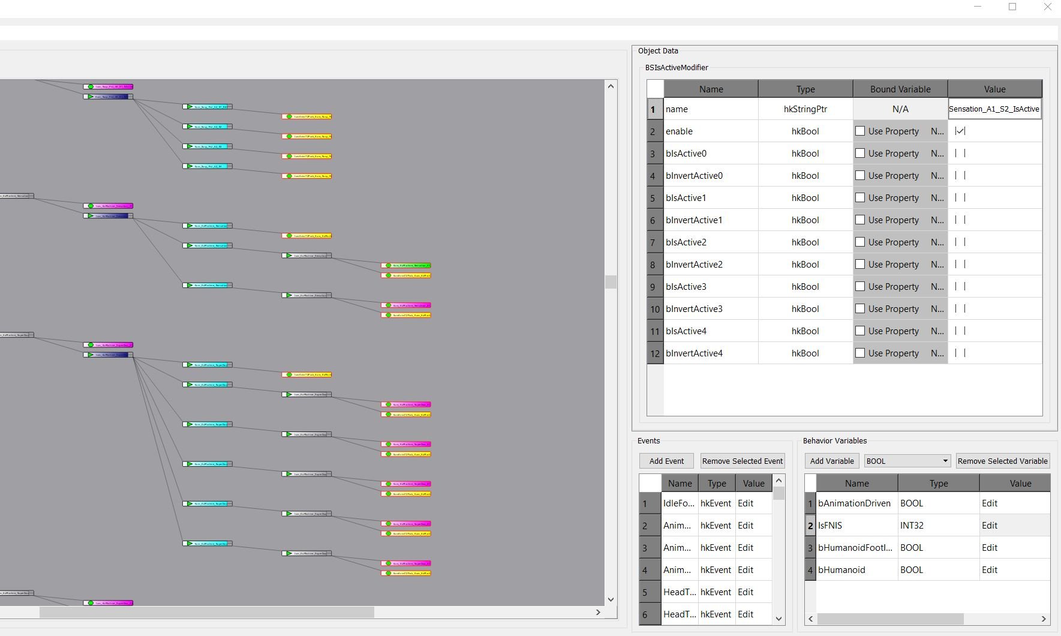
Task: Click the name value field Sensation_A1_S2_IsActive
Action: click(x=994, y=109)
